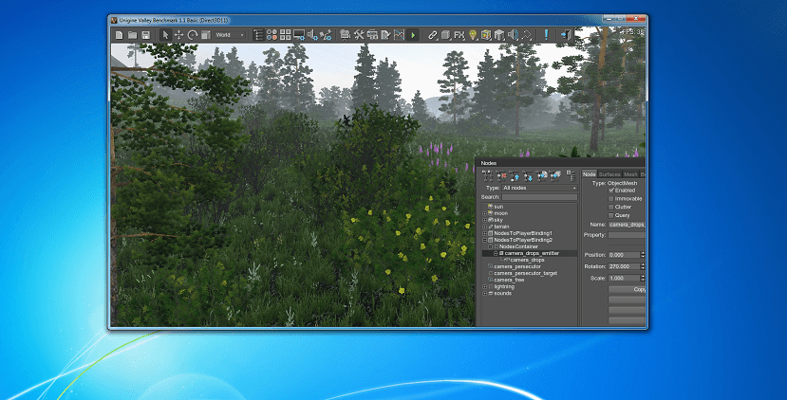
Task: Click the play button in toolbar
Action: pos(413,35)
